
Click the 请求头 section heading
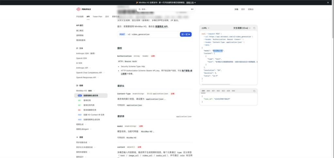point(121,86)
